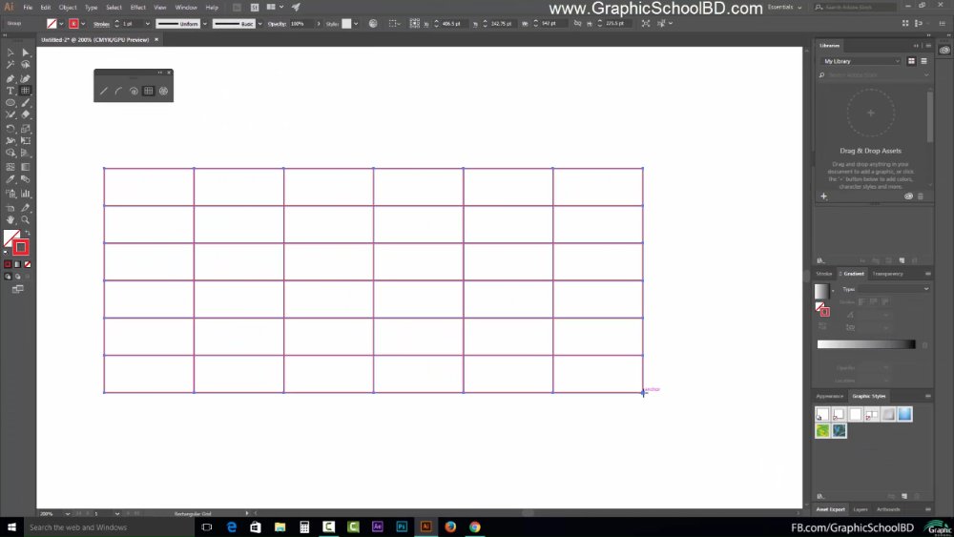Click the Stroke label in control bar

pos(102,24)
